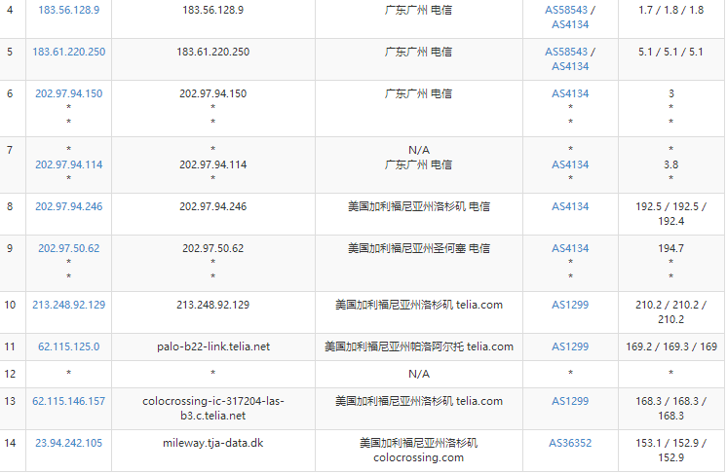Click AS4134 link in hop 4 row
Screen dimensions: 727x473
pos(570,24)
